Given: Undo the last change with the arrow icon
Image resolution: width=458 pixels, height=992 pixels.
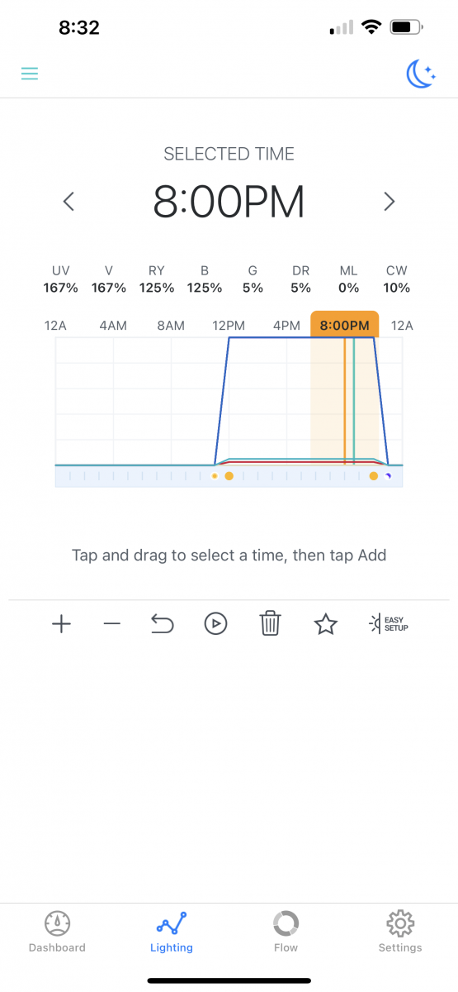Looking at the screenshot, I should pyautogui.click(x=163, y=624).
